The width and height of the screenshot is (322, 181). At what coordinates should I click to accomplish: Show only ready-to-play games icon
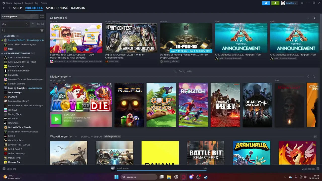click(x=43, y=24)
